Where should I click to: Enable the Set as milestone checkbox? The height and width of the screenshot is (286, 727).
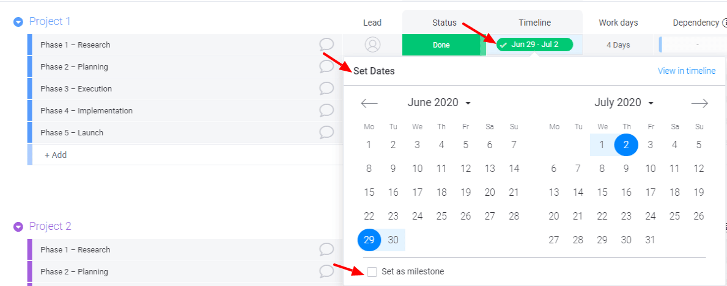point(372,271)
